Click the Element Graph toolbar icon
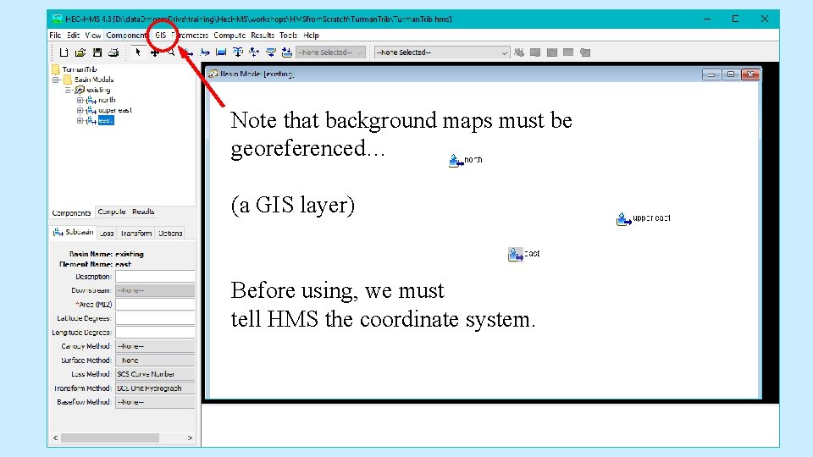Image resolution: width=813 pixels, height=457 pixels. tap(552, 52)
